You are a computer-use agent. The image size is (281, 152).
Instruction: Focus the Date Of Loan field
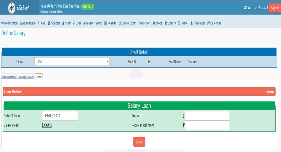tap(60, 116)
